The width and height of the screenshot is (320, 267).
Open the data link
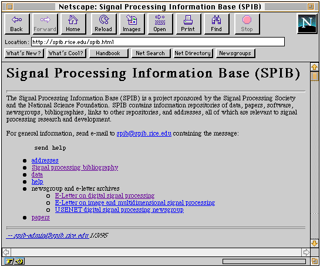click(37, 175)
